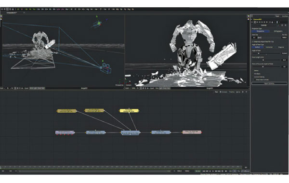Collapse the Camera3D tool header arrow

coord(251,19)
